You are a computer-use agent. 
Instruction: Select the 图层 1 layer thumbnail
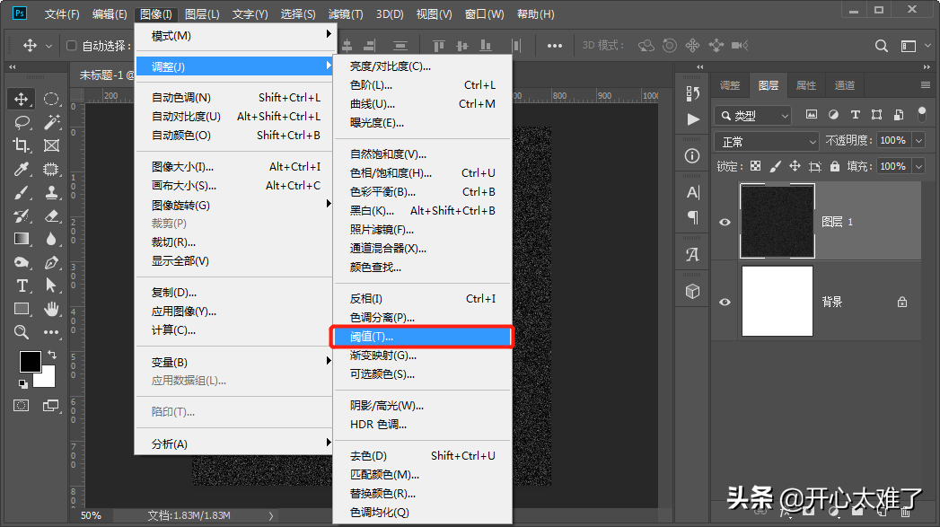pyautogui.click(x=777, y=221)
